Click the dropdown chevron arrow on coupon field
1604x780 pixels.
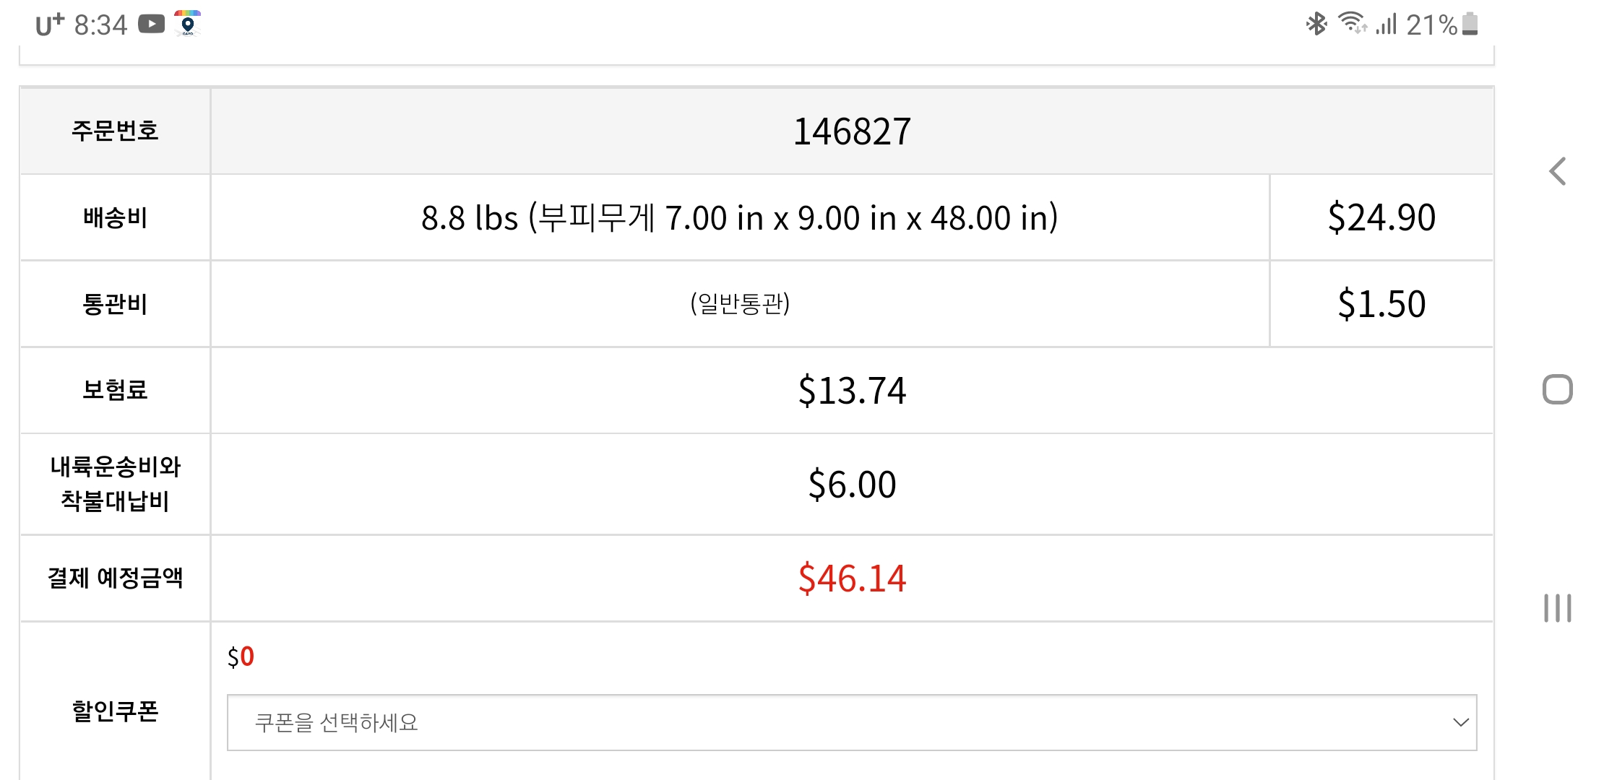click(1460, 722)
